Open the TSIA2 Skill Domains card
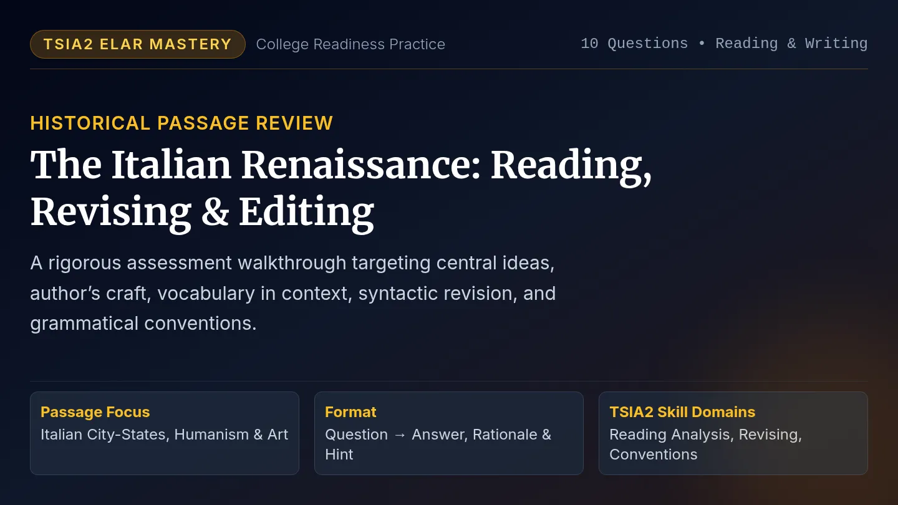The width and height of the screenshot is (898, 505). (x=733, y=433)
